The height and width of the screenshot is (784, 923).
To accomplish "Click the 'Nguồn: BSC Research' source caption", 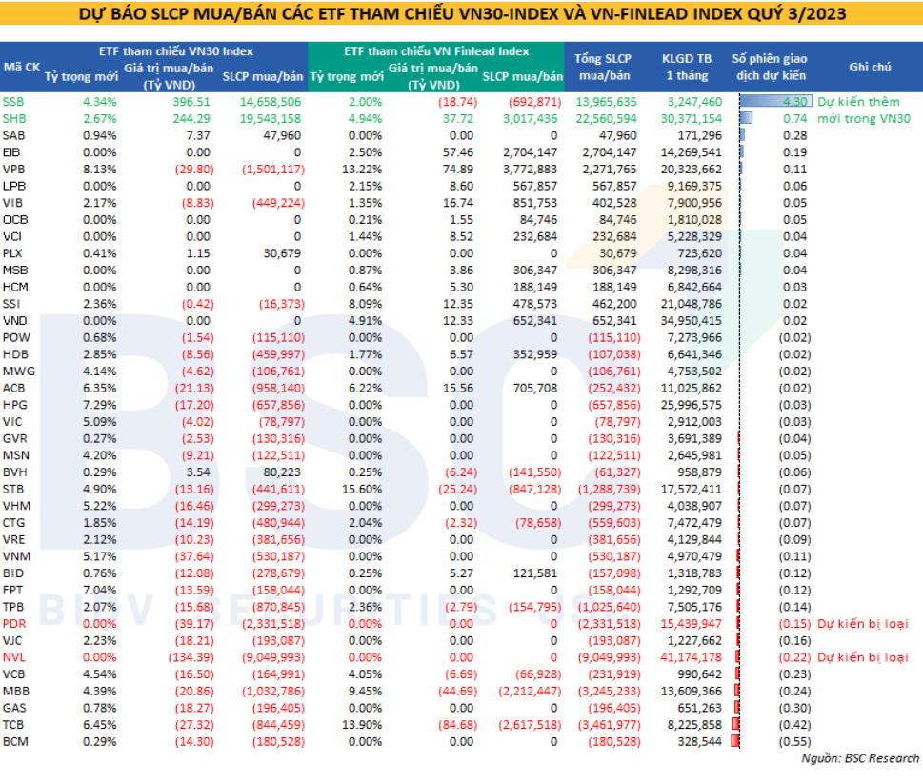I will pyautogui.click(x=860, y=758).
